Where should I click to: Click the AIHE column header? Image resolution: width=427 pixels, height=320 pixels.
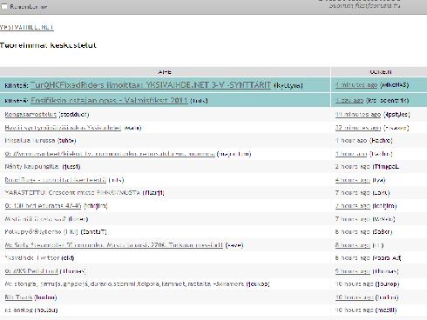tap(165, 72)
